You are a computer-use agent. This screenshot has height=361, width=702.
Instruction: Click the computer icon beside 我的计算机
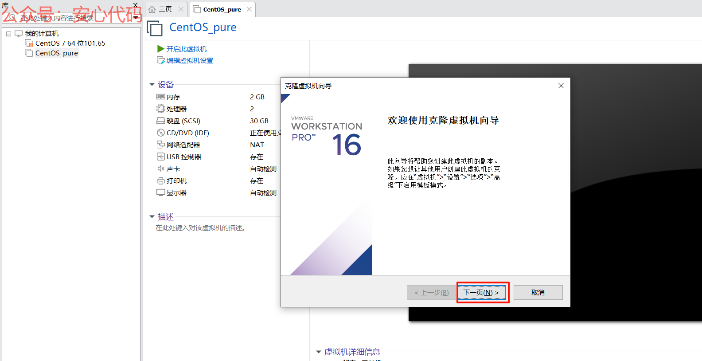pyautogui.click(x=19, y=34)
